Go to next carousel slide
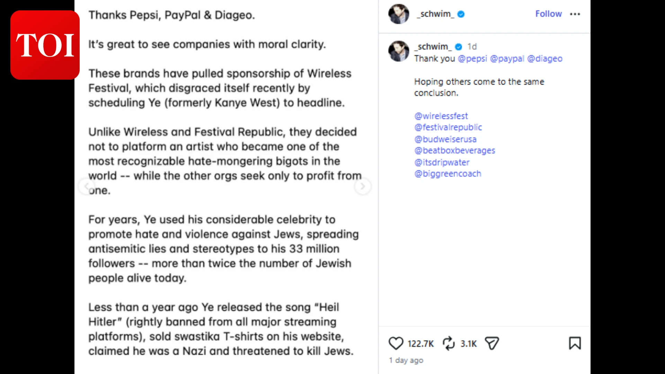The image size is (665, 374). coord(363,186)
